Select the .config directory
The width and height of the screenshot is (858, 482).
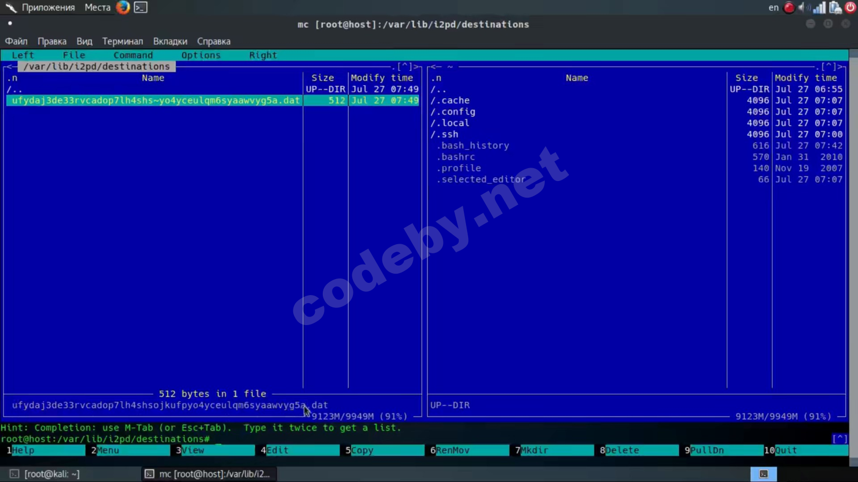coord(637,112)
